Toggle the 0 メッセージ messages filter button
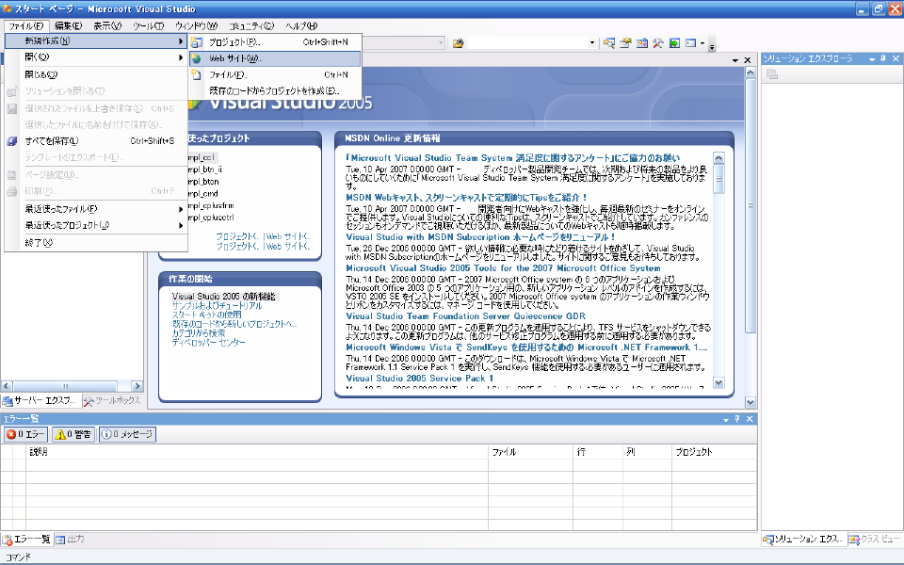Viewport: 904px width, 565px height. click(127, 434)
